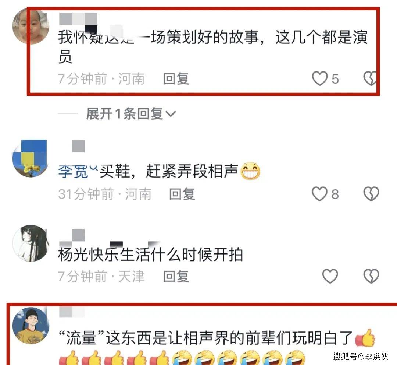The height and width of the screenshot is (365, 397).
Task: Open yellow flower avatar profile
Action: pyautogui.click(x=30, y=158)
